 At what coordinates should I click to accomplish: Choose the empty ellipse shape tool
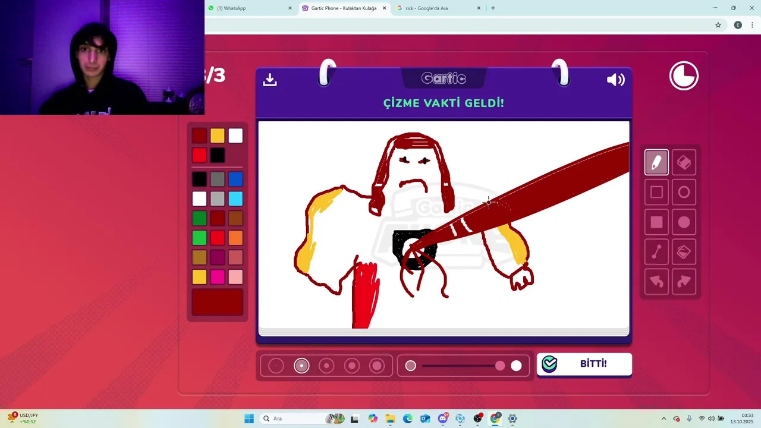(x=684, y=192)
